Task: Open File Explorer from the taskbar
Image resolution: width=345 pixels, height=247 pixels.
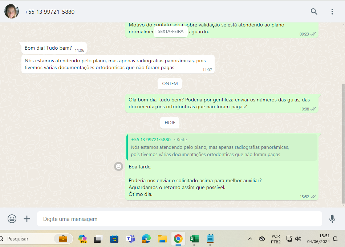Action: [162, 239]
